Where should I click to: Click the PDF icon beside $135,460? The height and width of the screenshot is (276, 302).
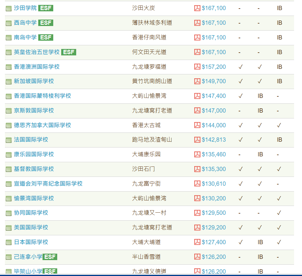[x=197, y=154]
